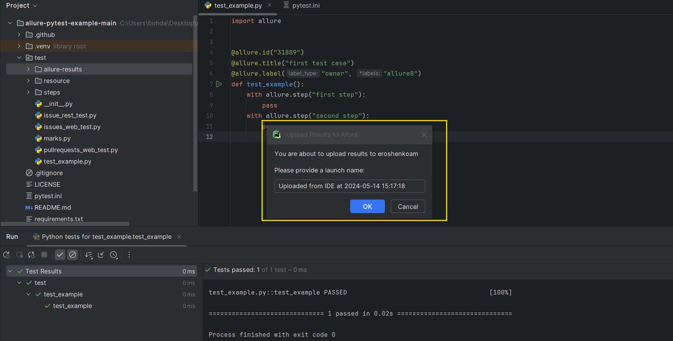Expand the .github folder chevron
673x341 pixels.
19,35
